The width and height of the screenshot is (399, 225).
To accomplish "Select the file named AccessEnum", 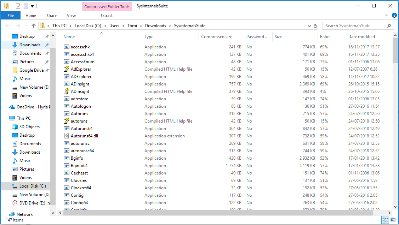I will 82,62.
